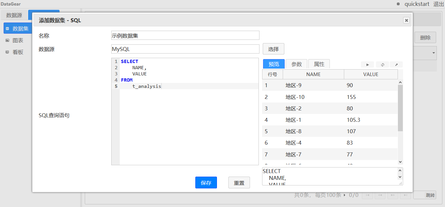Switch to the 属性 tab
Image resolution: width=445 pixels, height=207 pixels.
point(319,64)
